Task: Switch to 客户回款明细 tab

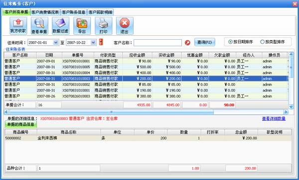Action: click(x=101, y=12)
